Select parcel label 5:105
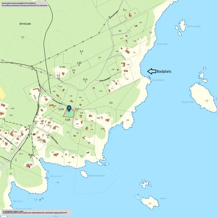The height and width of the screenshot is (217, 217). 68,120
